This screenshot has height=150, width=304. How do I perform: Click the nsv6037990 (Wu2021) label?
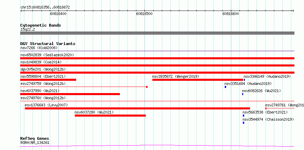[40, 91]
